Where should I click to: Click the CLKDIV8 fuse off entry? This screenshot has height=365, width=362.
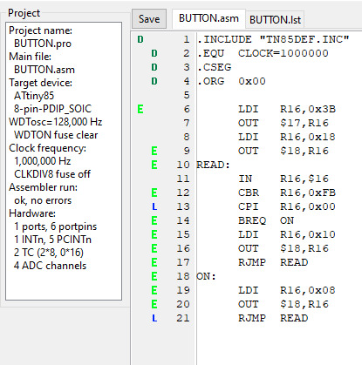[52, 174]
